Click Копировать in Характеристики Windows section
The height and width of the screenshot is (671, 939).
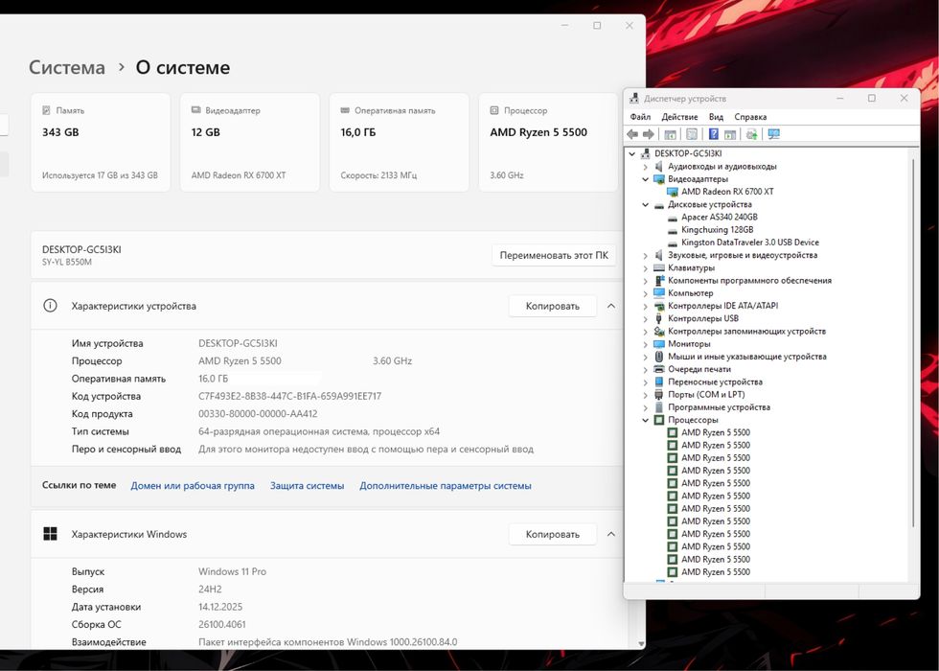click(x=552, y=535)
